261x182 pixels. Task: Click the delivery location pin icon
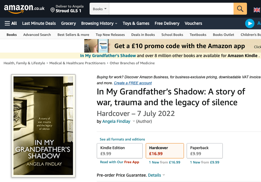[53, 10]
